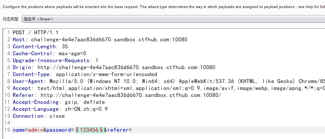Click line number 15 in the gutter

pos(7,130)
